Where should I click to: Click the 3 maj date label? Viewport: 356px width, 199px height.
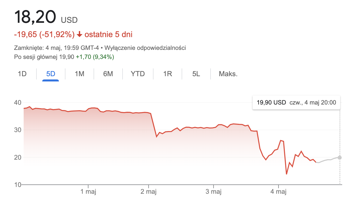(213, 192)
